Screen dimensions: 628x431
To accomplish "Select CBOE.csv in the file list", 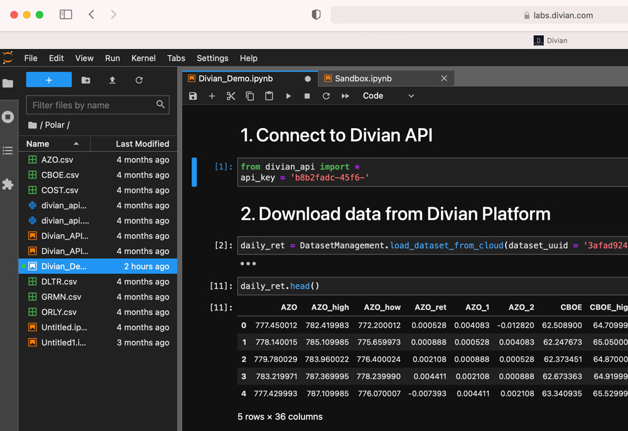I will click(98, 175).
